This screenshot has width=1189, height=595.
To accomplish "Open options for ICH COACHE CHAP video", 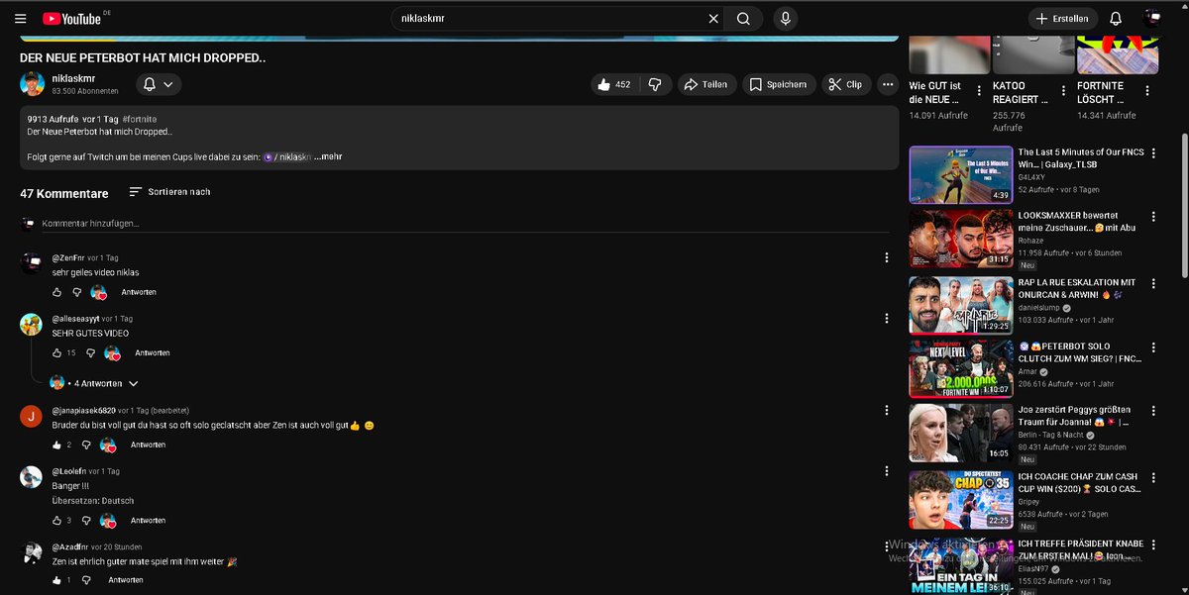I will coord(1153,477).
